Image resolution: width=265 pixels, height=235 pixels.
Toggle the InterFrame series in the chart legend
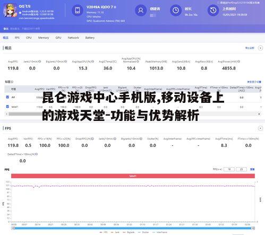[160, 232]
